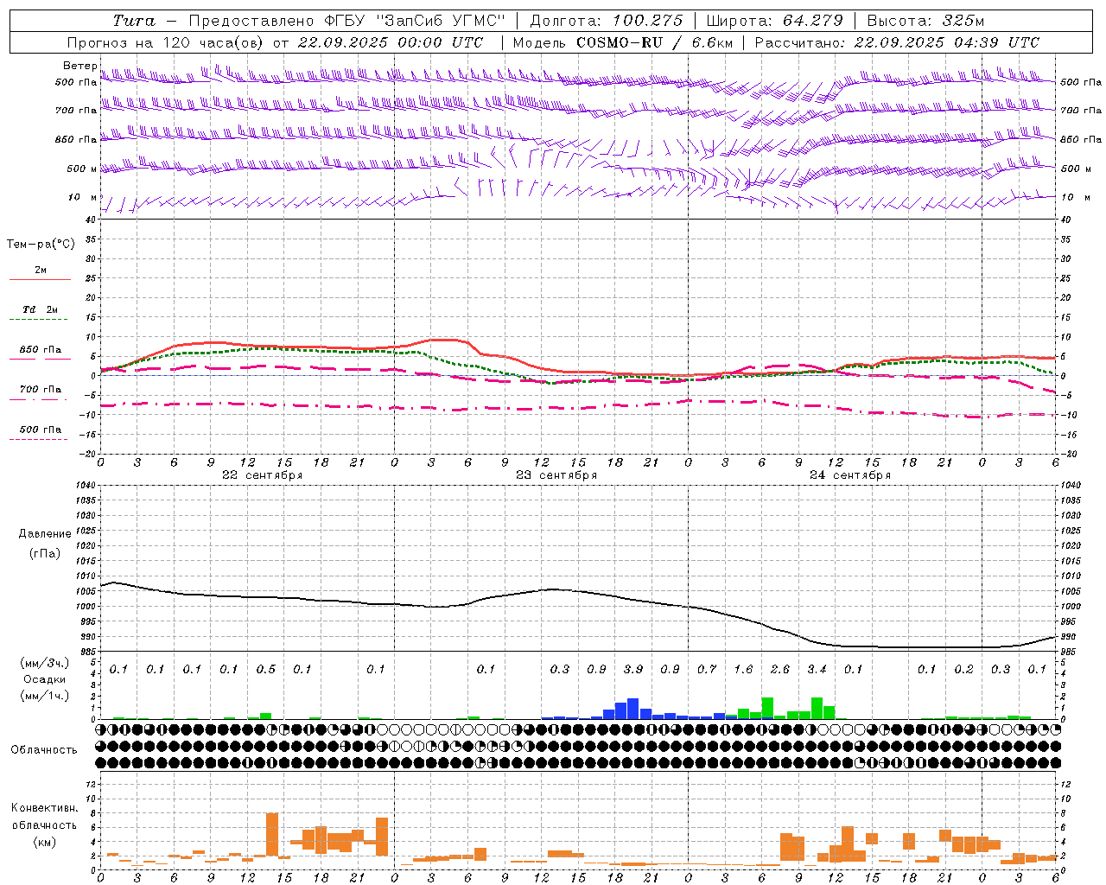
Task: Click the red line sample under "2м" legend
Action: pyautogui.click(x=40, y=280)
